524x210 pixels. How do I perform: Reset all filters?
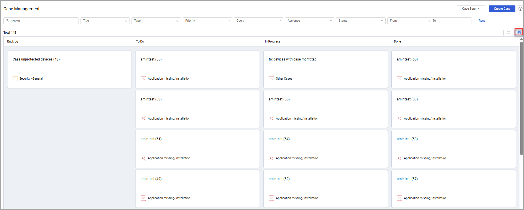pos(482,21)
